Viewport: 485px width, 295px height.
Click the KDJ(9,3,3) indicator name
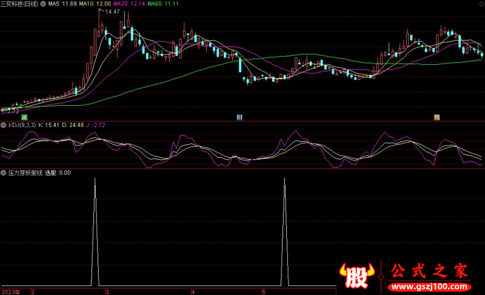pos(22,125)
